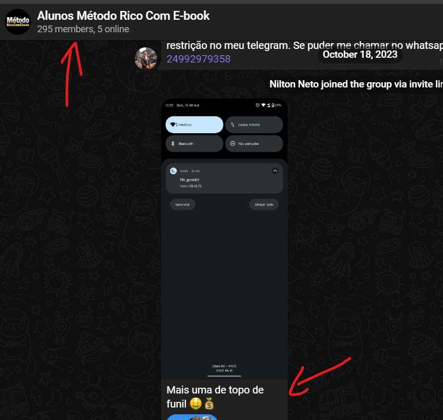
Task: Click the sender's profile photo avatar
Action: [x=146, y=58]
